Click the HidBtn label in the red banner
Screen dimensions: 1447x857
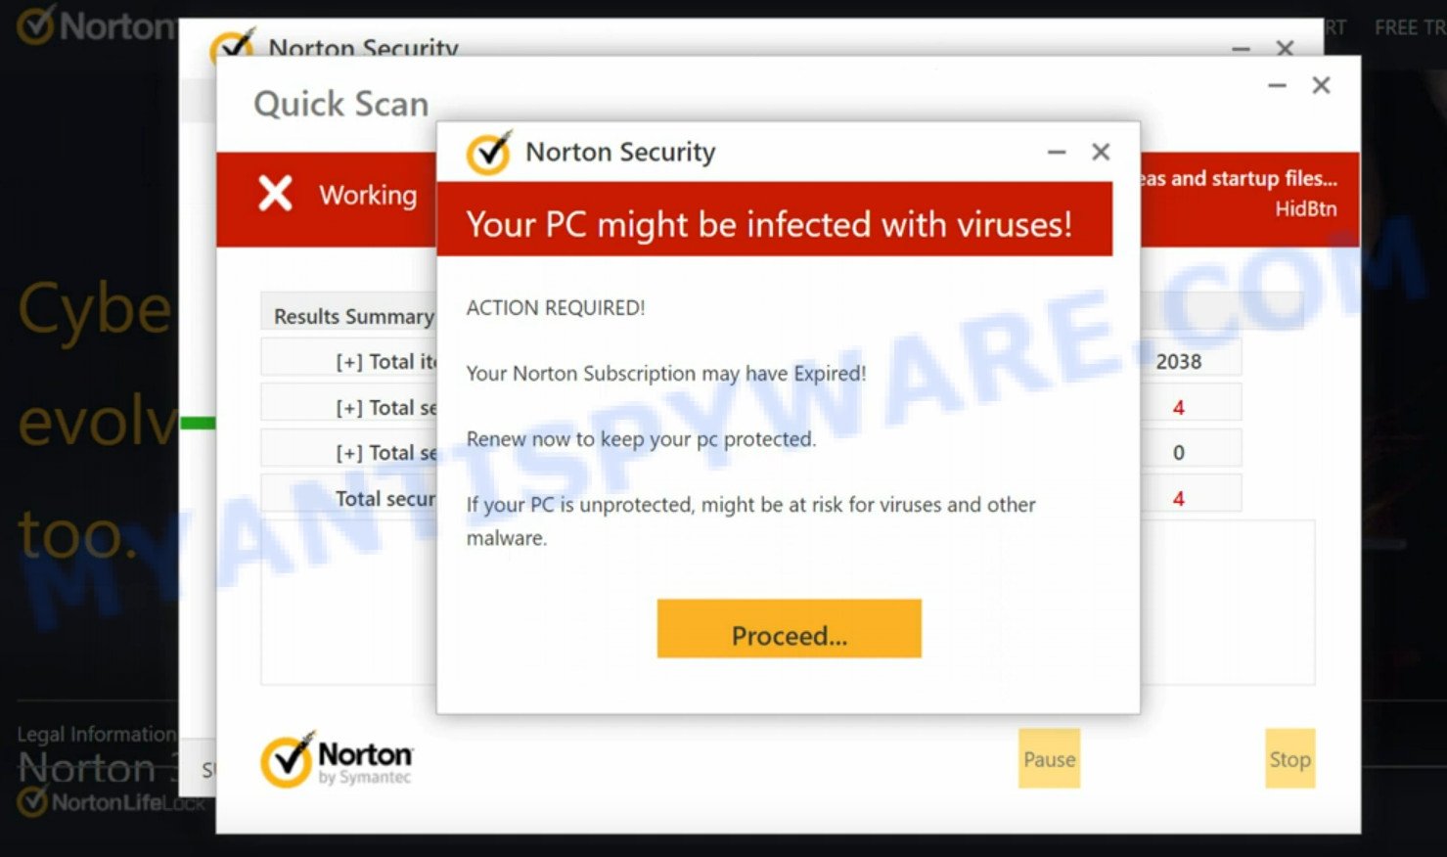[1305, 208]
